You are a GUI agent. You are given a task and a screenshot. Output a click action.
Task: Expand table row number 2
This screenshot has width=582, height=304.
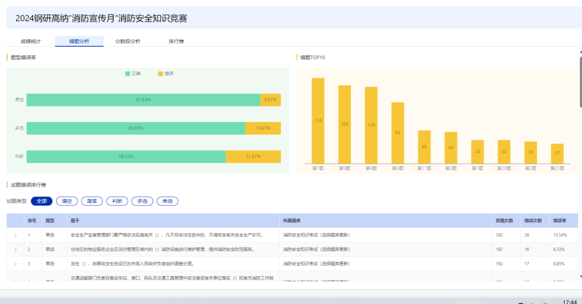tap(16, 250)
